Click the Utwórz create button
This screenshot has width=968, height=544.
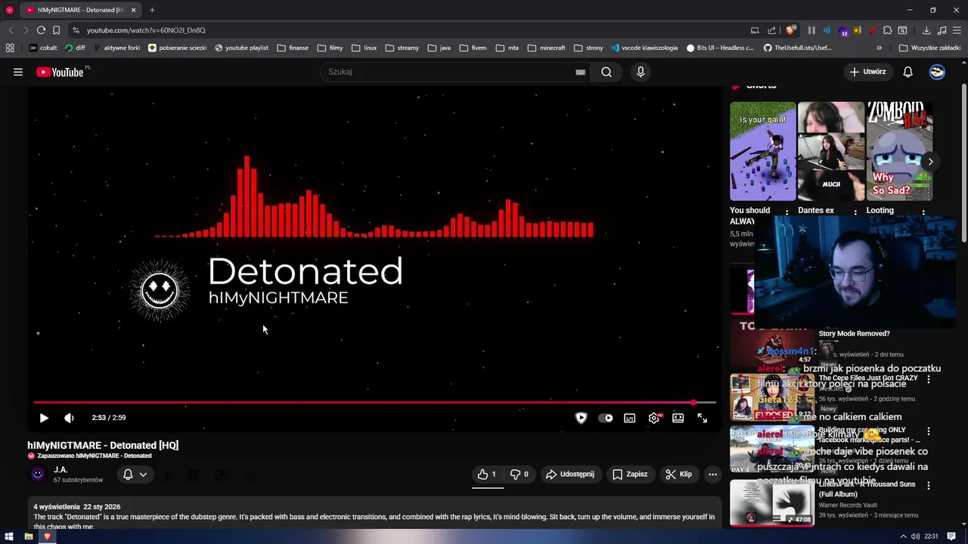tap(867, 72)
